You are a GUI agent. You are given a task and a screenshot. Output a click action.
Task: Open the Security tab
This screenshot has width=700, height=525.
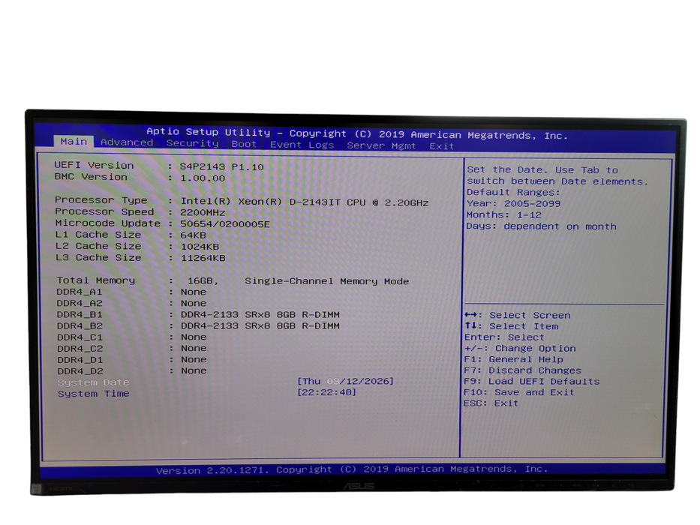click(192, 142)
